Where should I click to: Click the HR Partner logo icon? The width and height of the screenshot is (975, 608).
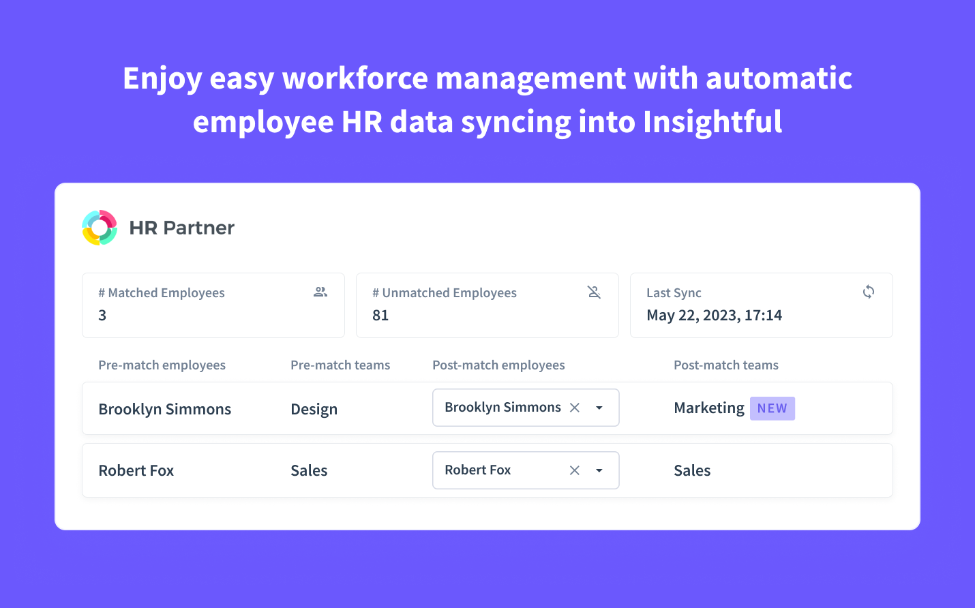(x=100, y=228)
